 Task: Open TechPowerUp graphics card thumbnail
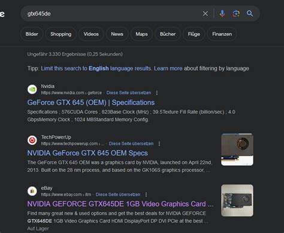tap(237, 150)
